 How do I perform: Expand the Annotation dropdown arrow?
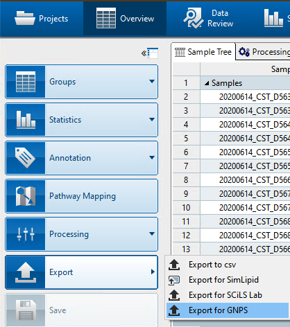click(152, 157)
